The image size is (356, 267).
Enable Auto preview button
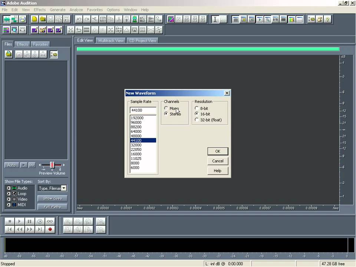click(x=11, y=165)
